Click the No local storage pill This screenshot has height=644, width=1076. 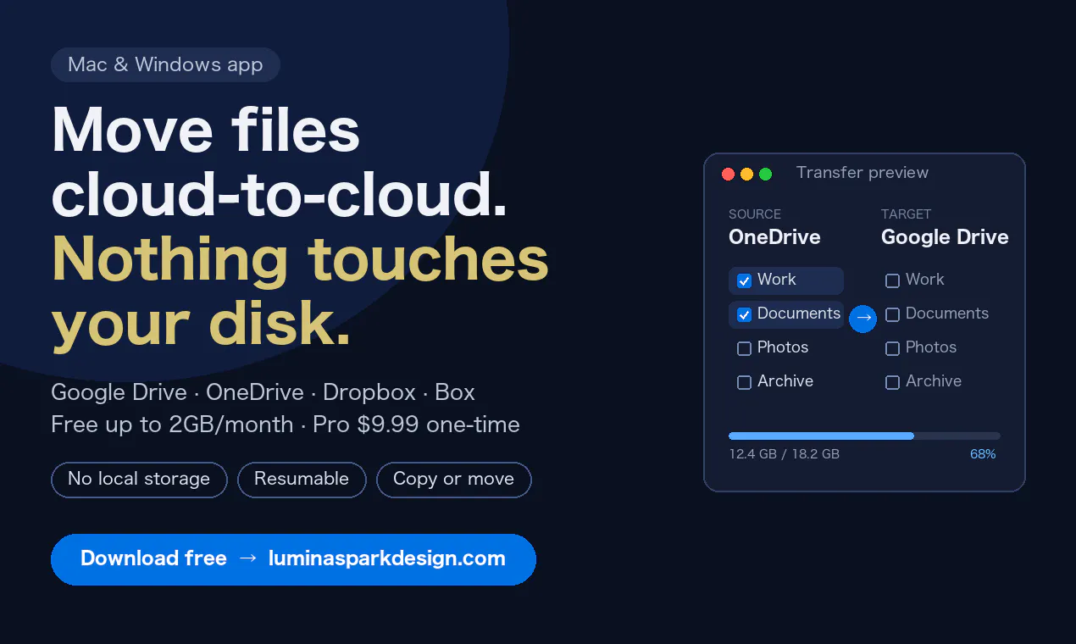[139, 480]
